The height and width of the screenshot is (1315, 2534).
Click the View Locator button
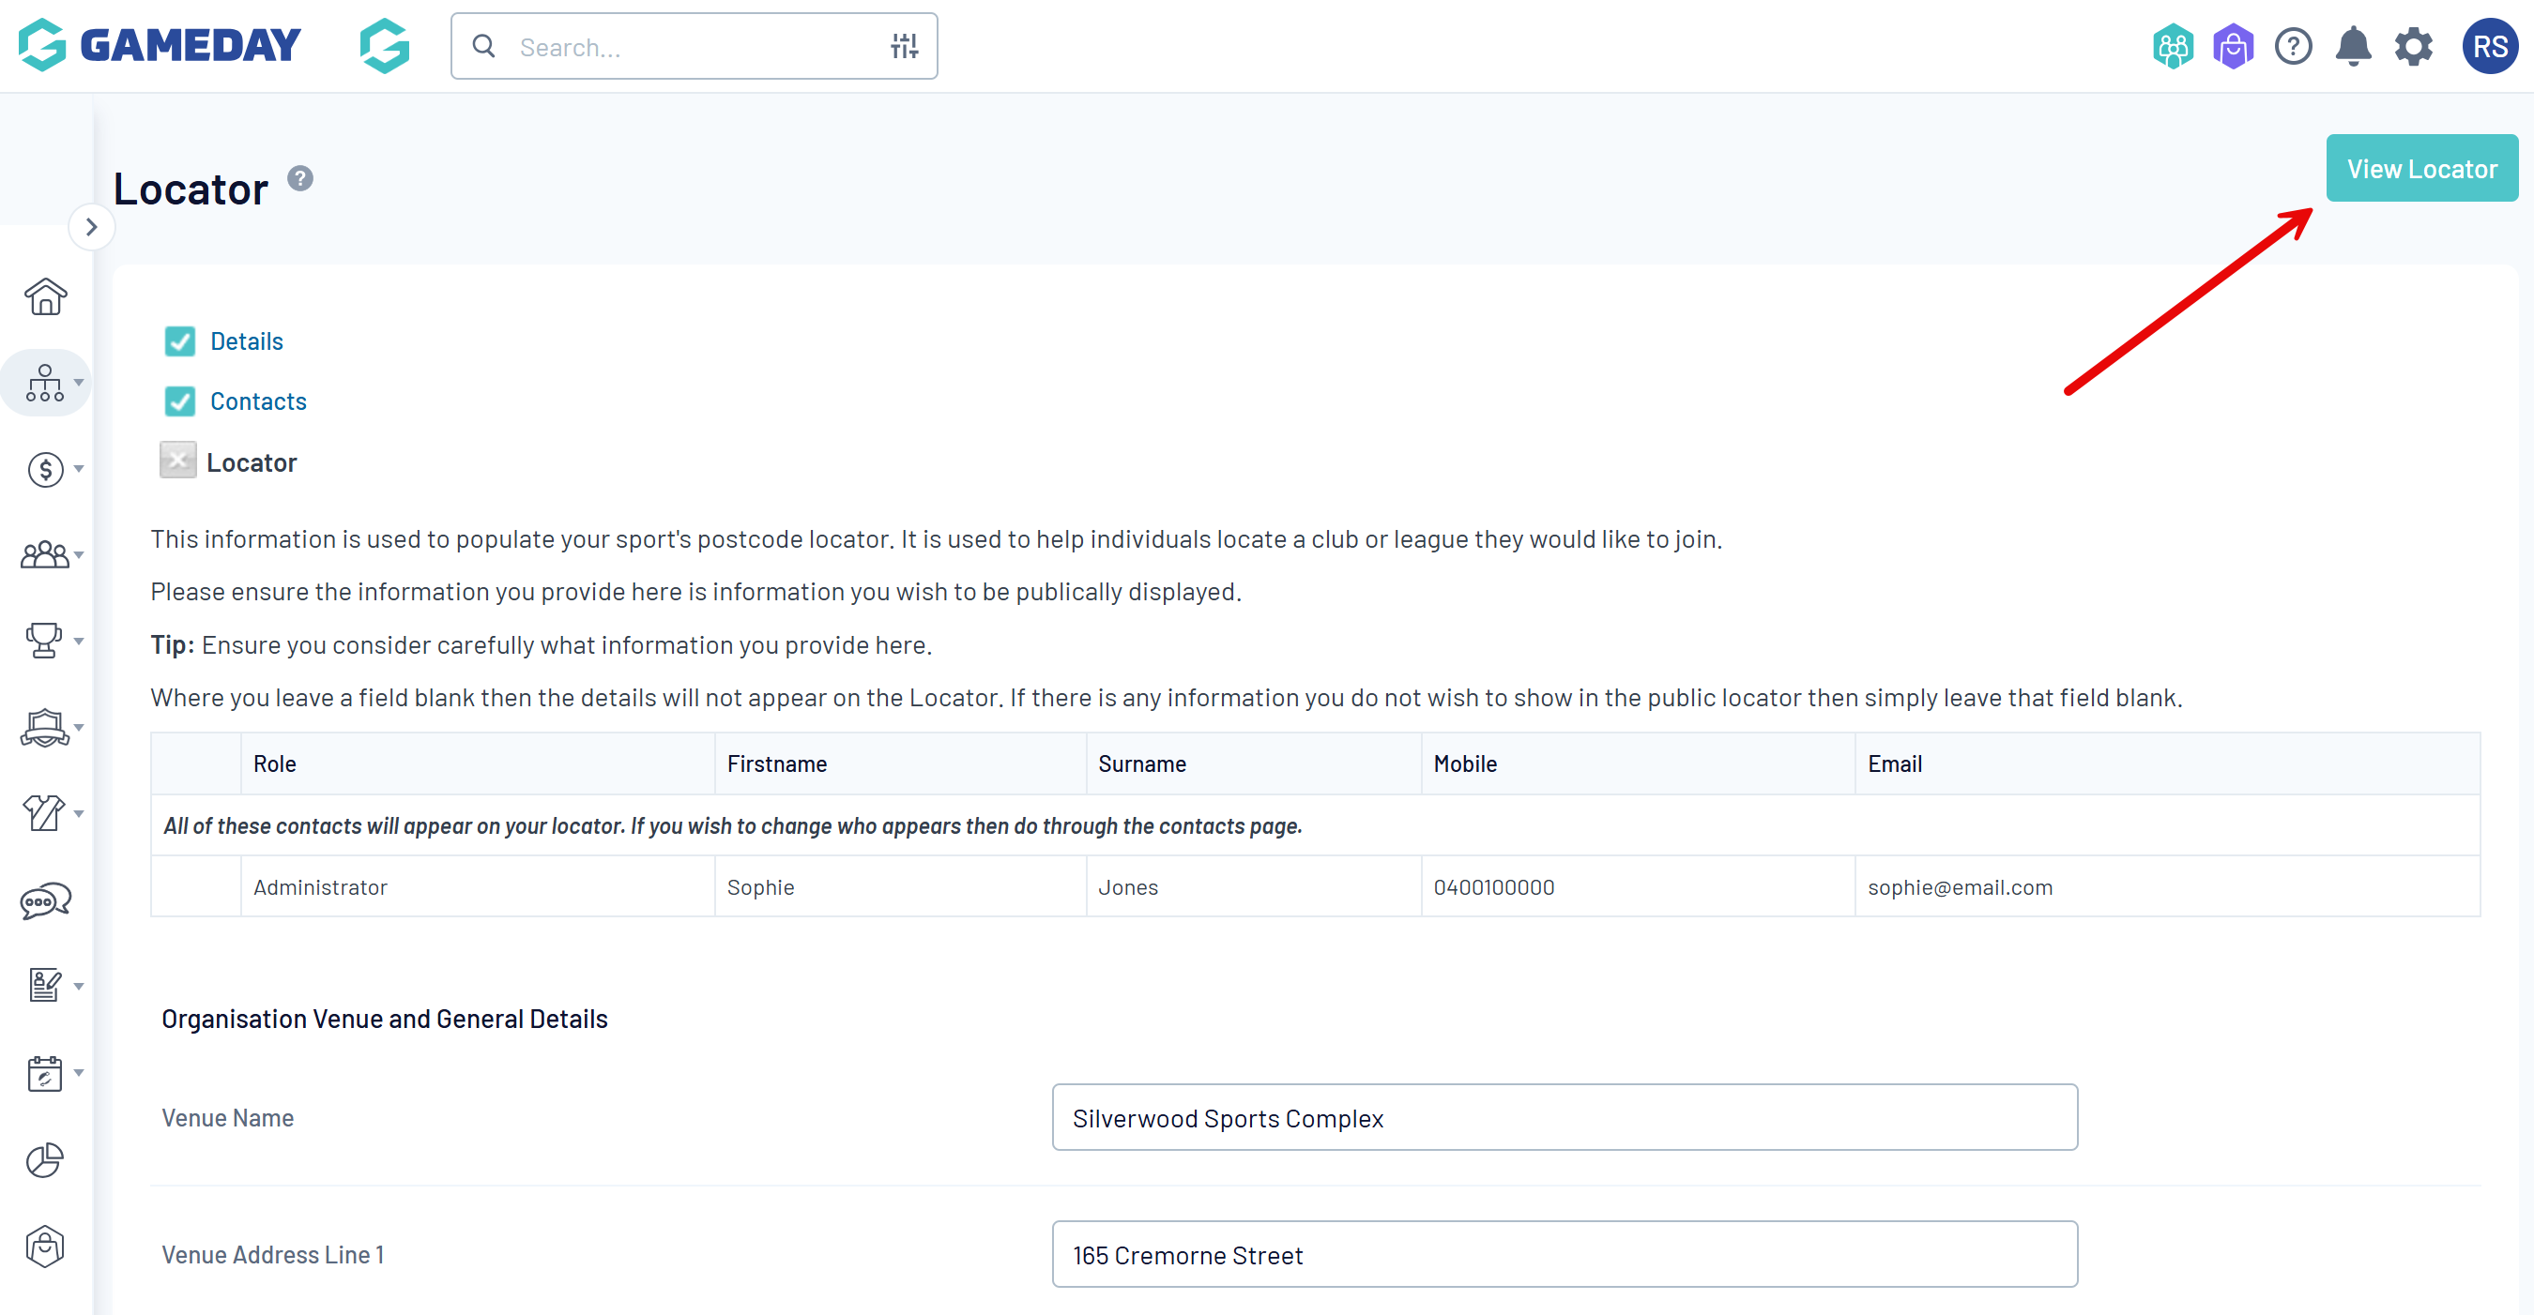pos(2420,168)
